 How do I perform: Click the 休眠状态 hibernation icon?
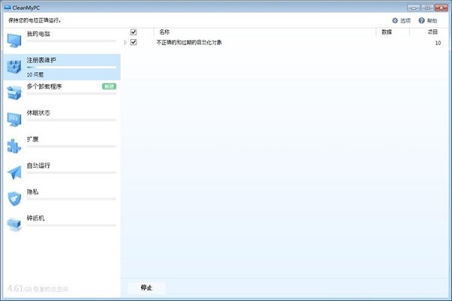click(x=14, y=118)
